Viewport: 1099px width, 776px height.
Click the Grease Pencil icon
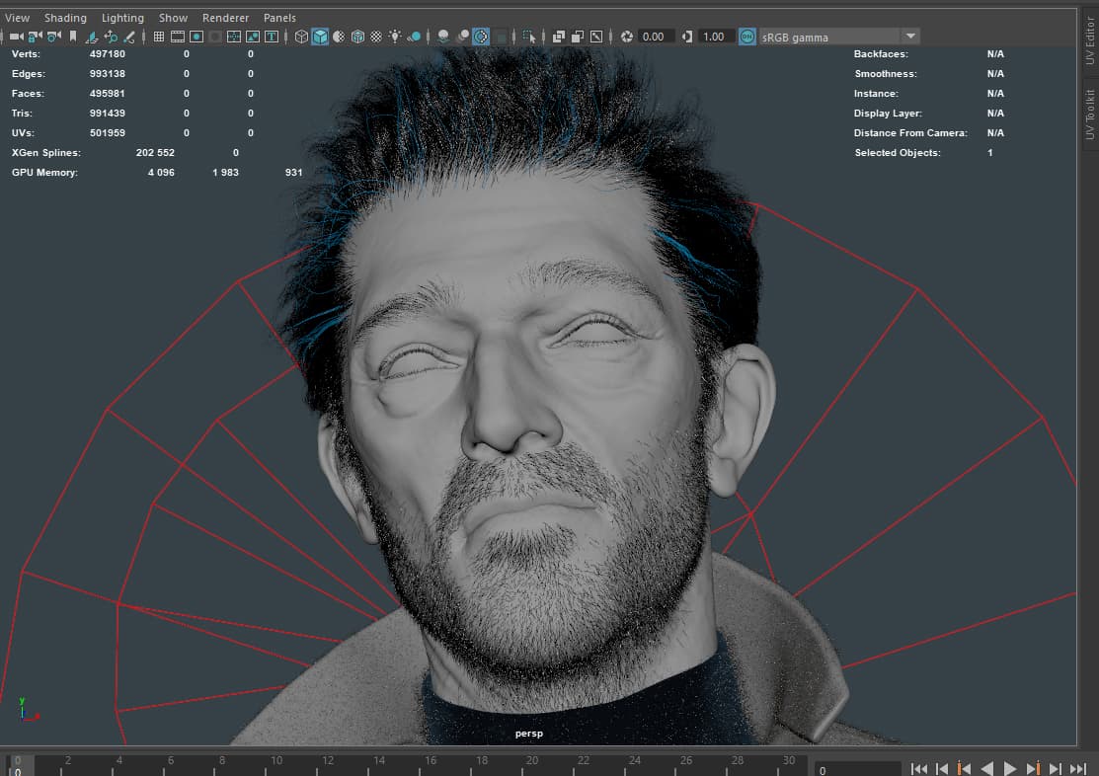tap(129, 37)
